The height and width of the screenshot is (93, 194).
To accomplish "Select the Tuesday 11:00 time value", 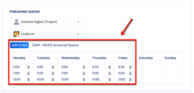I will click(x=40, y=73).
